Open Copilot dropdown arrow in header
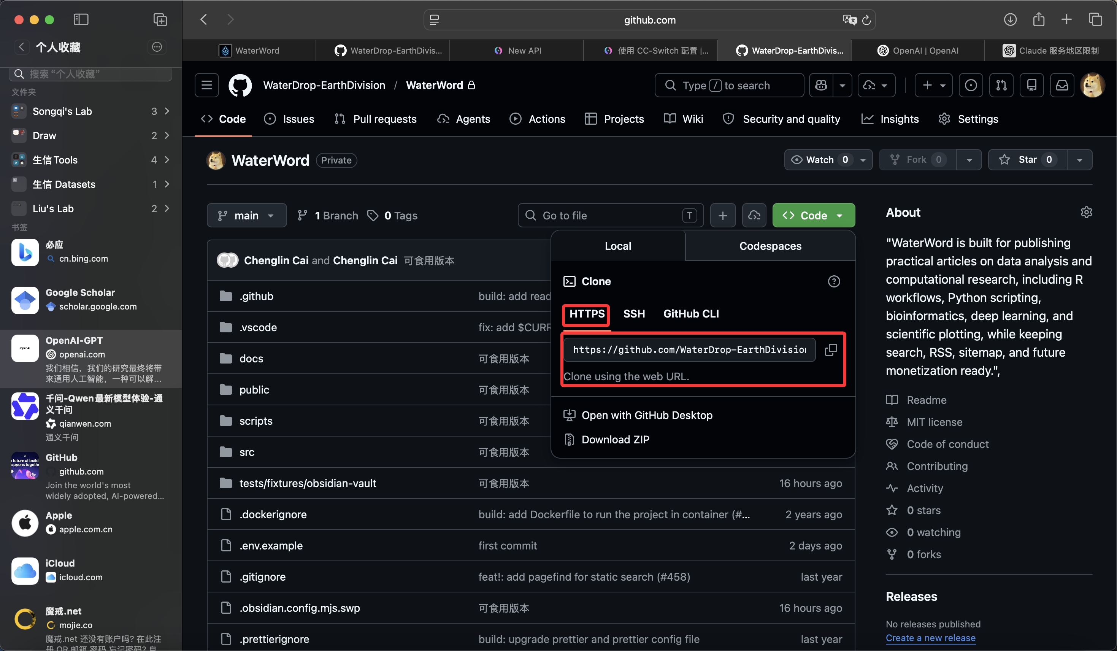 [x=842, y=85]
